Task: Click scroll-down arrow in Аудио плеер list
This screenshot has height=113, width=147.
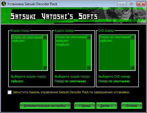Action: (x=89, y=68)
